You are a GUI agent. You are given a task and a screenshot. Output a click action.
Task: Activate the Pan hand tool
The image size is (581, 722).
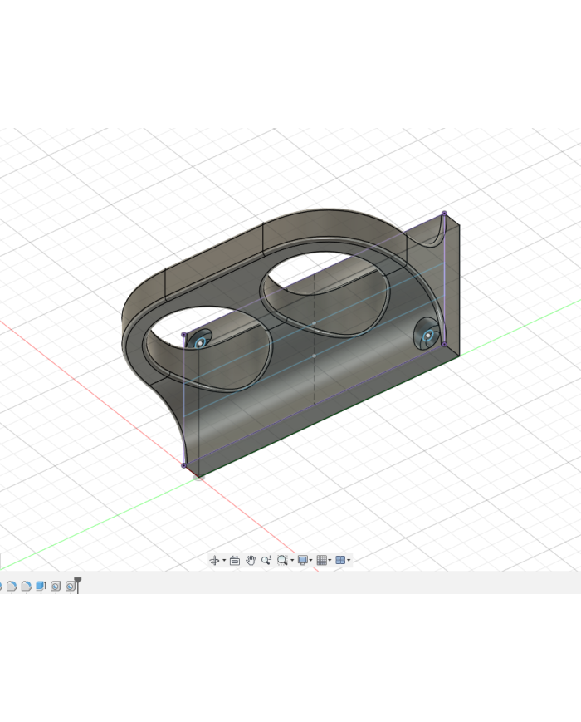(x=251, y=561)
